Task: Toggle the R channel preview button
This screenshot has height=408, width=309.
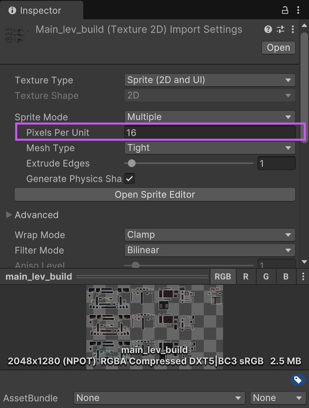Action: click(246, 276)
